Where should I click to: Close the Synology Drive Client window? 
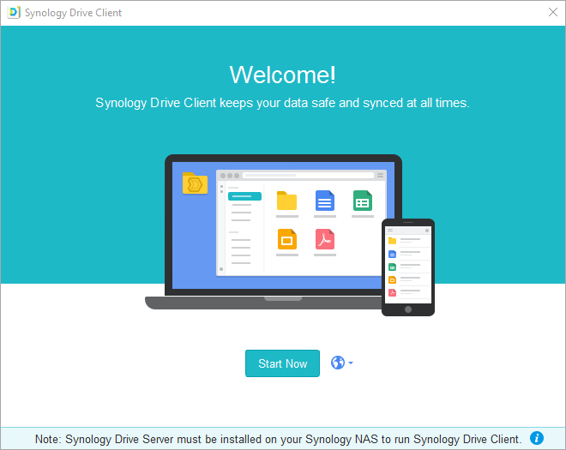553,12
